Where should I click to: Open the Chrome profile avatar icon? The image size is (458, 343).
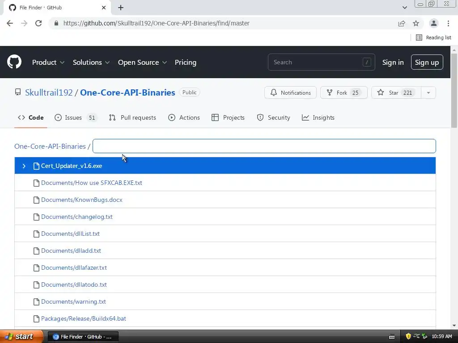pos(434,23)
